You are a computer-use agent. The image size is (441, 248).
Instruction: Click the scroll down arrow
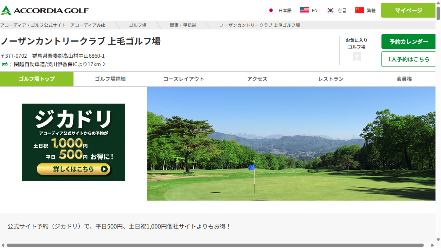tap(438, 240)
